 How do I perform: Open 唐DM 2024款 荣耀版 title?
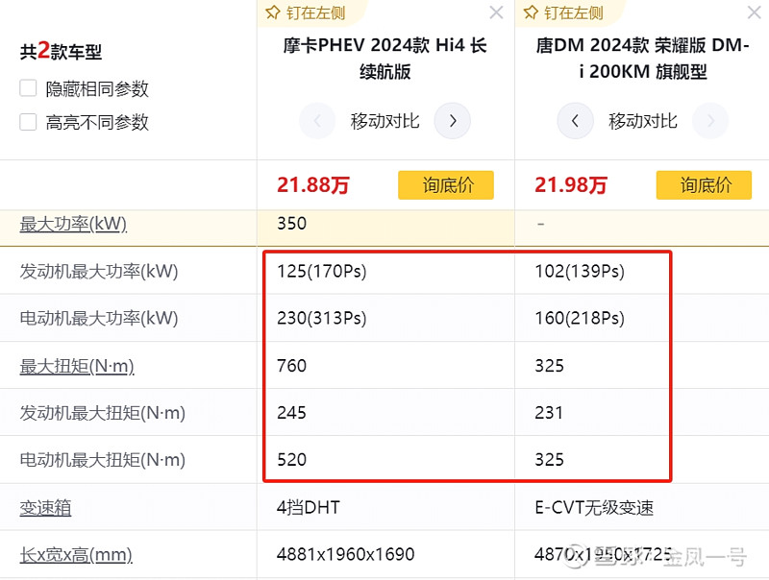tap(642, 59)
